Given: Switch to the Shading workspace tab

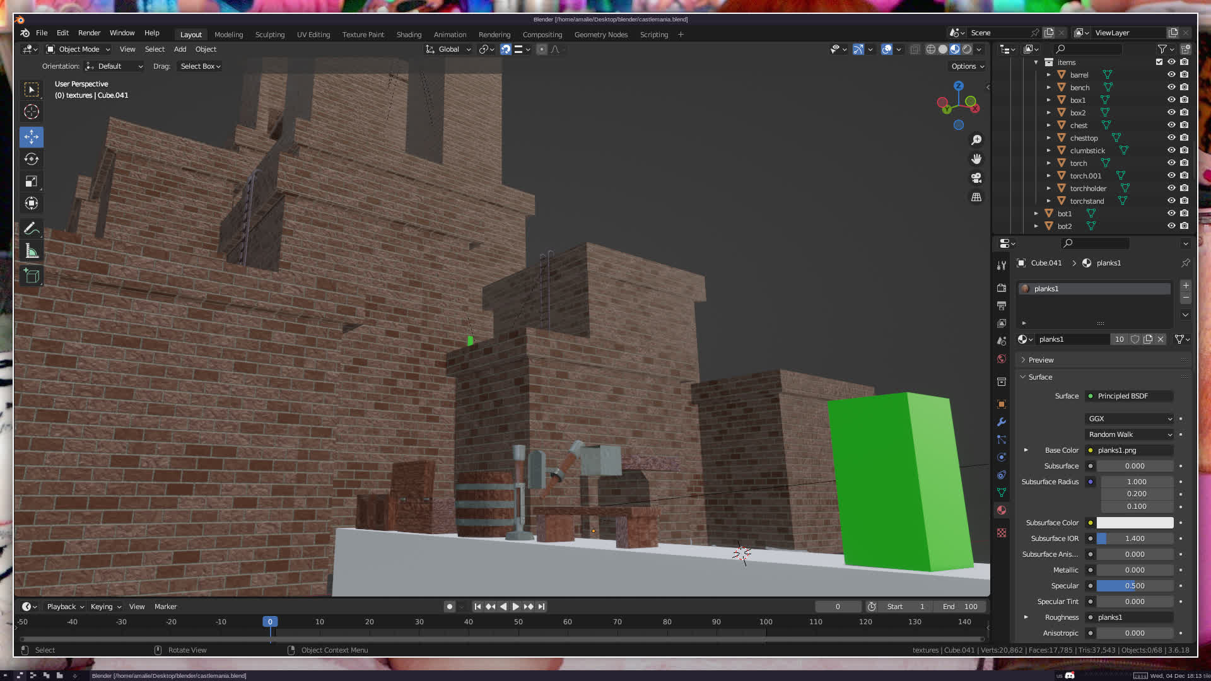Looking at the screenshot, I should click(409, 35).
